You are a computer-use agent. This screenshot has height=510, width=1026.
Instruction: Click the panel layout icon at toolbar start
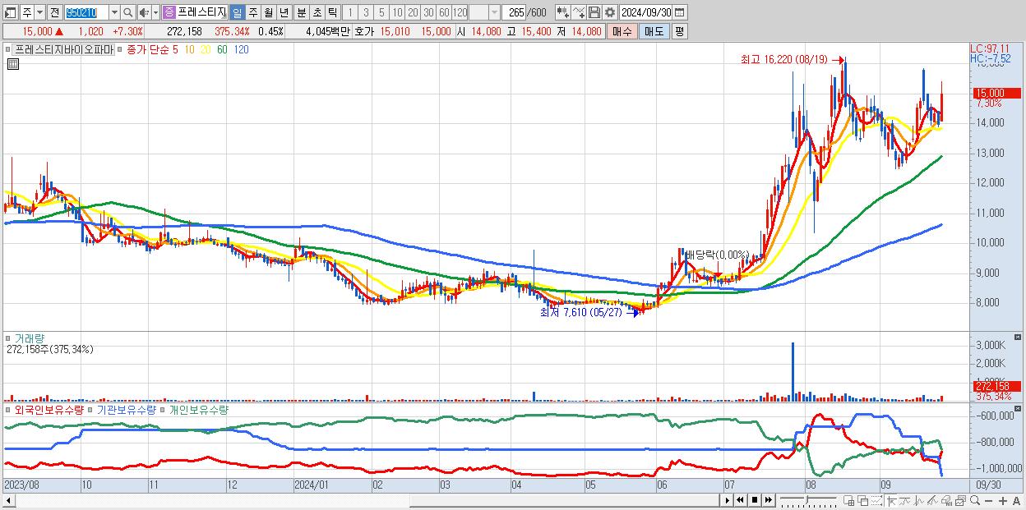click(11, 12)
